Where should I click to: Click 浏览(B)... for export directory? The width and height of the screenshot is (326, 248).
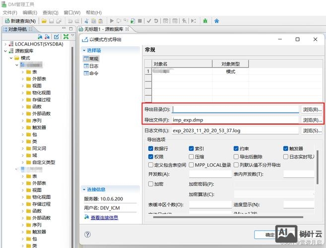pyautogui.click(x=312, y=109)
